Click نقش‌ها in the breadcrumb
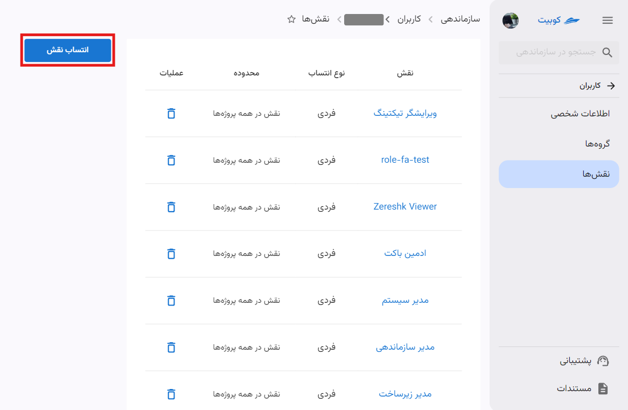Image resolution: width=628 pixels, height=410 pixels. coord(316,19)
